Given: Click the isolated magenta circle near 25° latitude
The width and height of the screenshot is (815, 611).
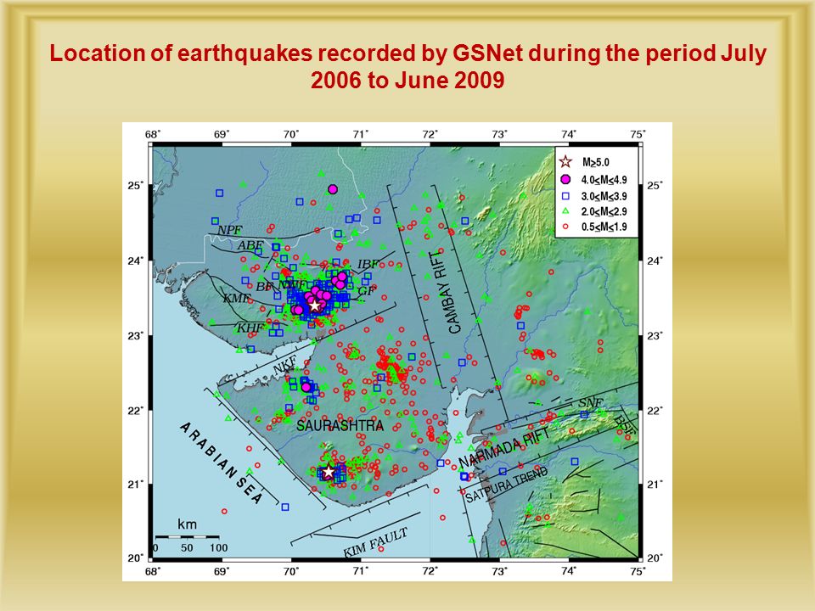Looking at the screenshot, I should click(x=333, y=189).
